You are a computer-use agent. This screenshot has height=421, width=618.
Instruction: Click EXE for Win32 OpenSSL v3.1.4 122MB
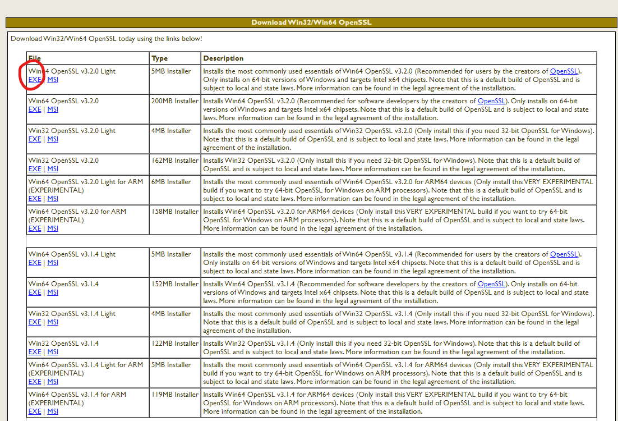(x=35, y=352)
